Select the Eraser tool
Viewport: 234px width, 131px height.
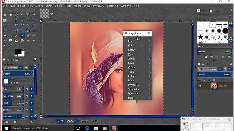pos(28,35)
